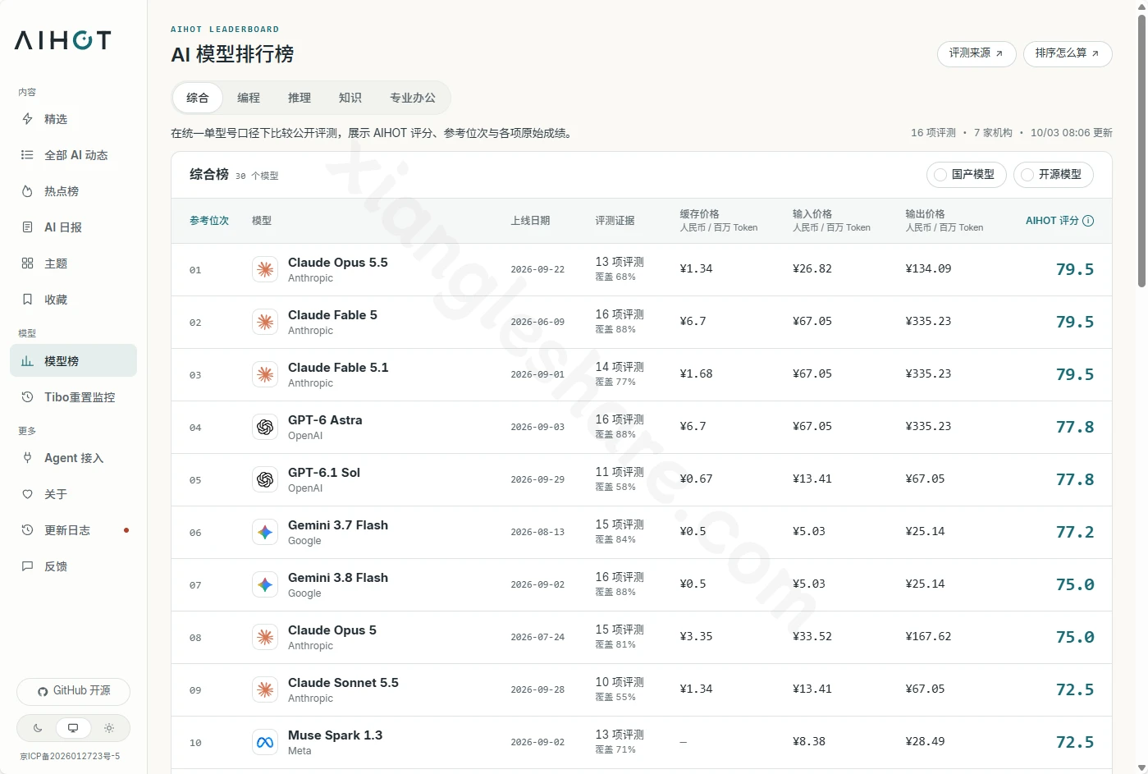The width and height of the screenshot is (1148, 774).
Task: Click the 10/03 08:06 更新 timestamp
Action: tap(1072, 133)
